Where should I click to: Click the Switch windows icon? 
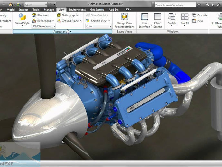click(172, 17)
